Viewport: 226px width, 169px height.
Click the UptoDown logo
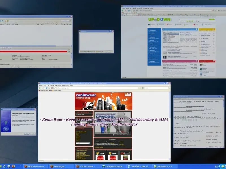point(160,19)
